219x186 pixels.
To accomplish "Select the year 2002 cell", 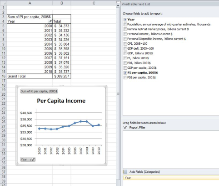I will (30, 35).
